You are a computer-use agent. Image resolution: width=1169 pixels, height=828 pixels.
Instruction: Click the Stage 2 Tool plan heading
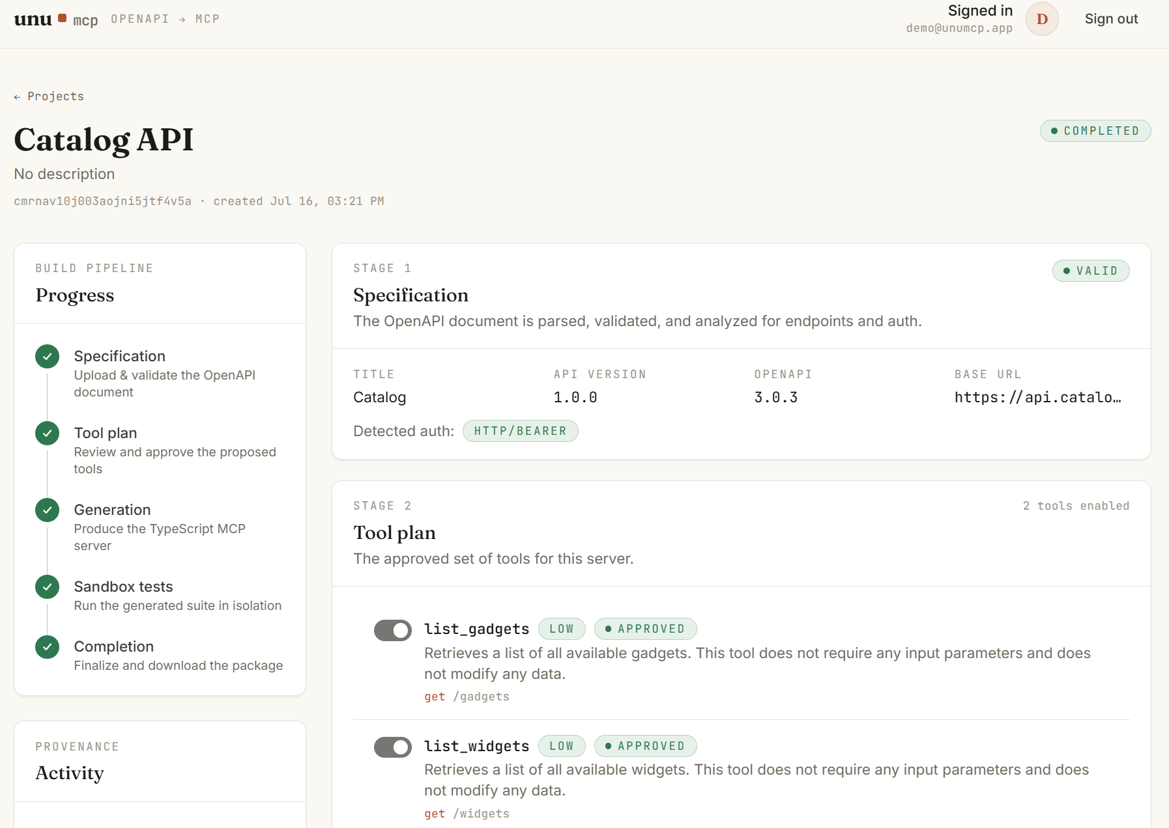pos(394,532)
